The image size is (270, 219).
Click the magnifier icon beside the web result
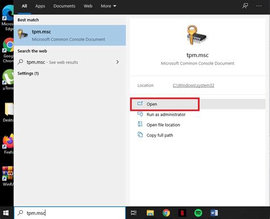point(21,62)
